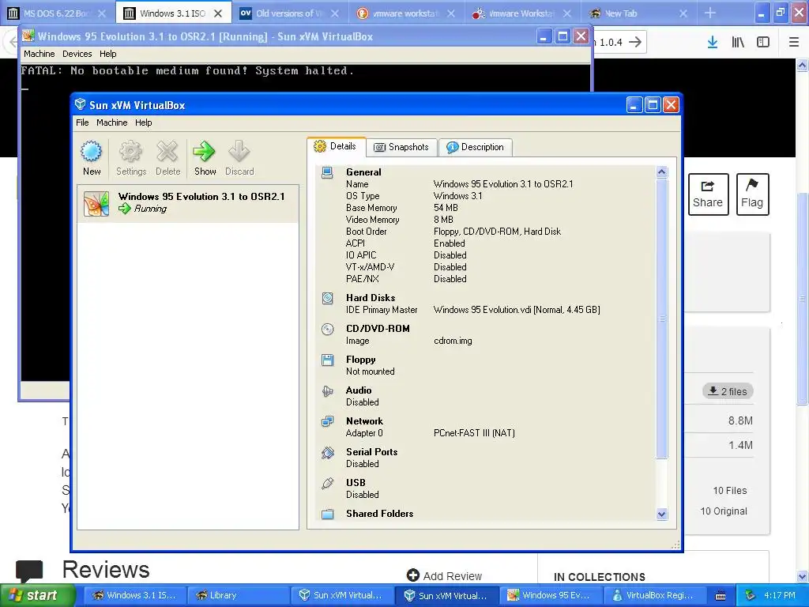
Task: Click the Floppy disk icon
Action: pos(328,360)
